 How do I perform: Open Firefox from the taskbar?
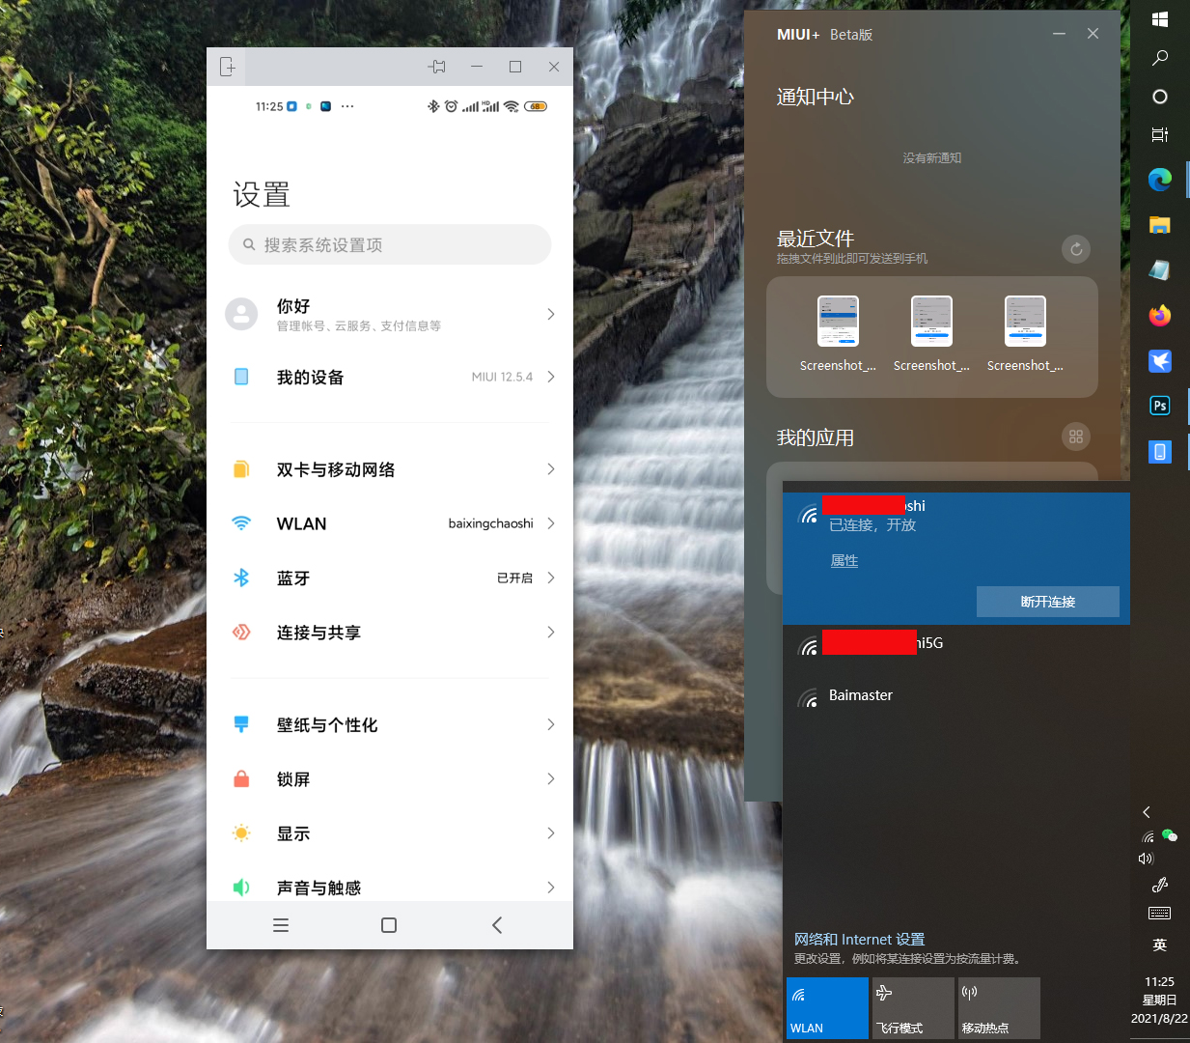tap(1159, 316)
